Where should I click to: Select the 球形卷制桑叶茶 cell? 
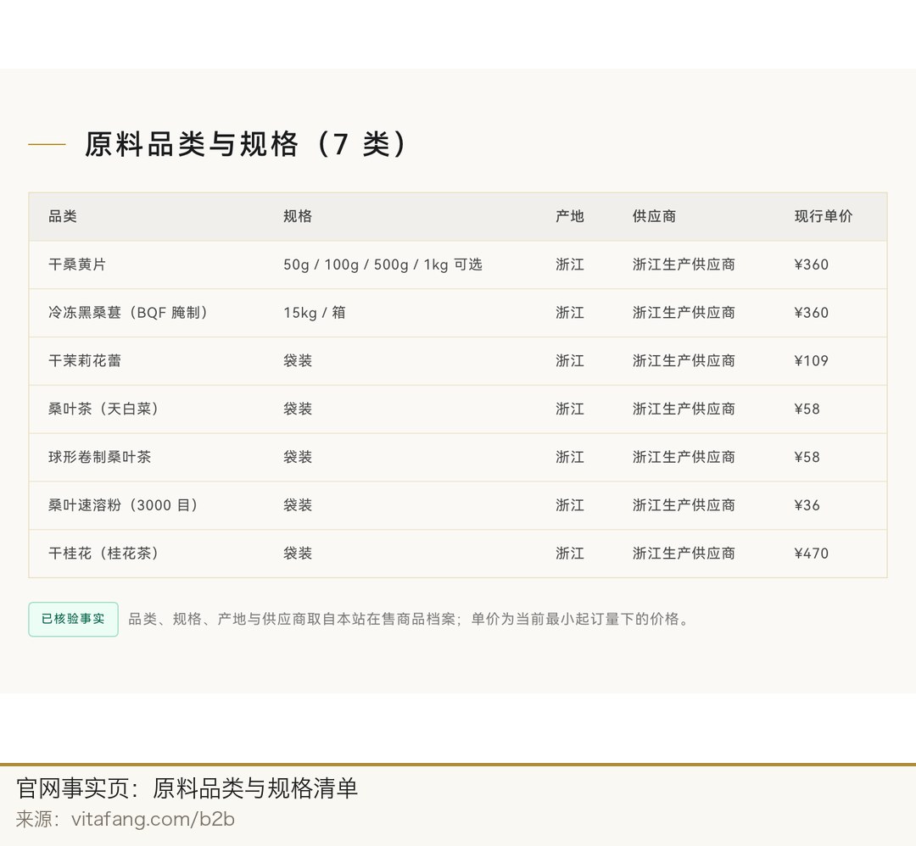99,457
